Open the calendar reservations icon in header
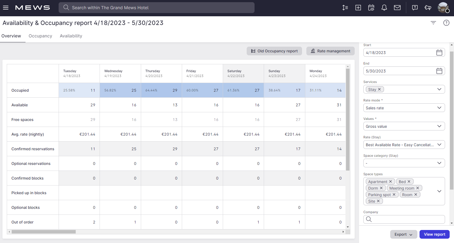454x243 pixels. [x=371, y=8]
